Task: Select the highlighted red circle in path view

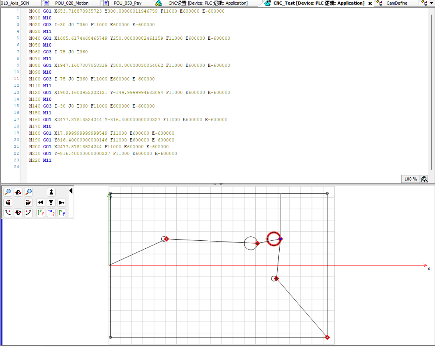Action: pyautogui.click(x=273, y=239)
